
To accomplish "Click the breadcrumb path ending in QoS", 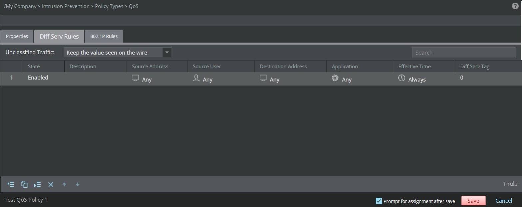I will coord(71,6).
